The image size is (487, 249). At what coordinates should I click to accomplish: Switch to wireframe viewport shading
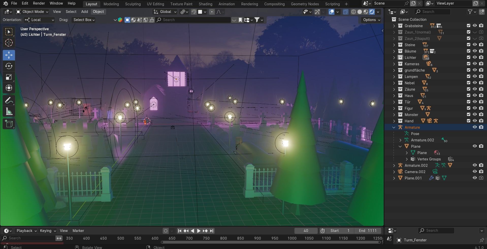[x=353, y=12]
